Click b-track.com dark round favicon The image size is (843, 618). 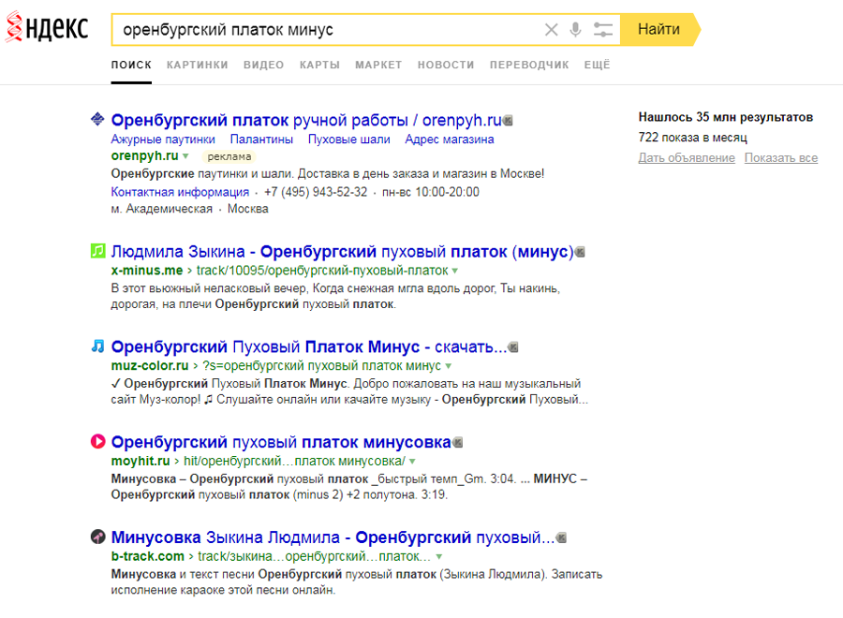pyautogui.click(x=97, y=537)
